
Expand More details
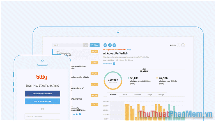point(109,64)
